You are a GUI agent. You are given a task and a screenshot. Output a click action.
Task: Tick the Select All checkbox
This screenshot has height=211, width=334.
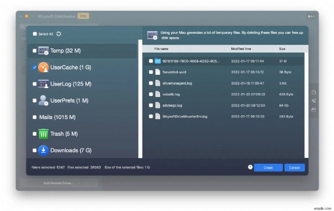click(x=35, y=34)
